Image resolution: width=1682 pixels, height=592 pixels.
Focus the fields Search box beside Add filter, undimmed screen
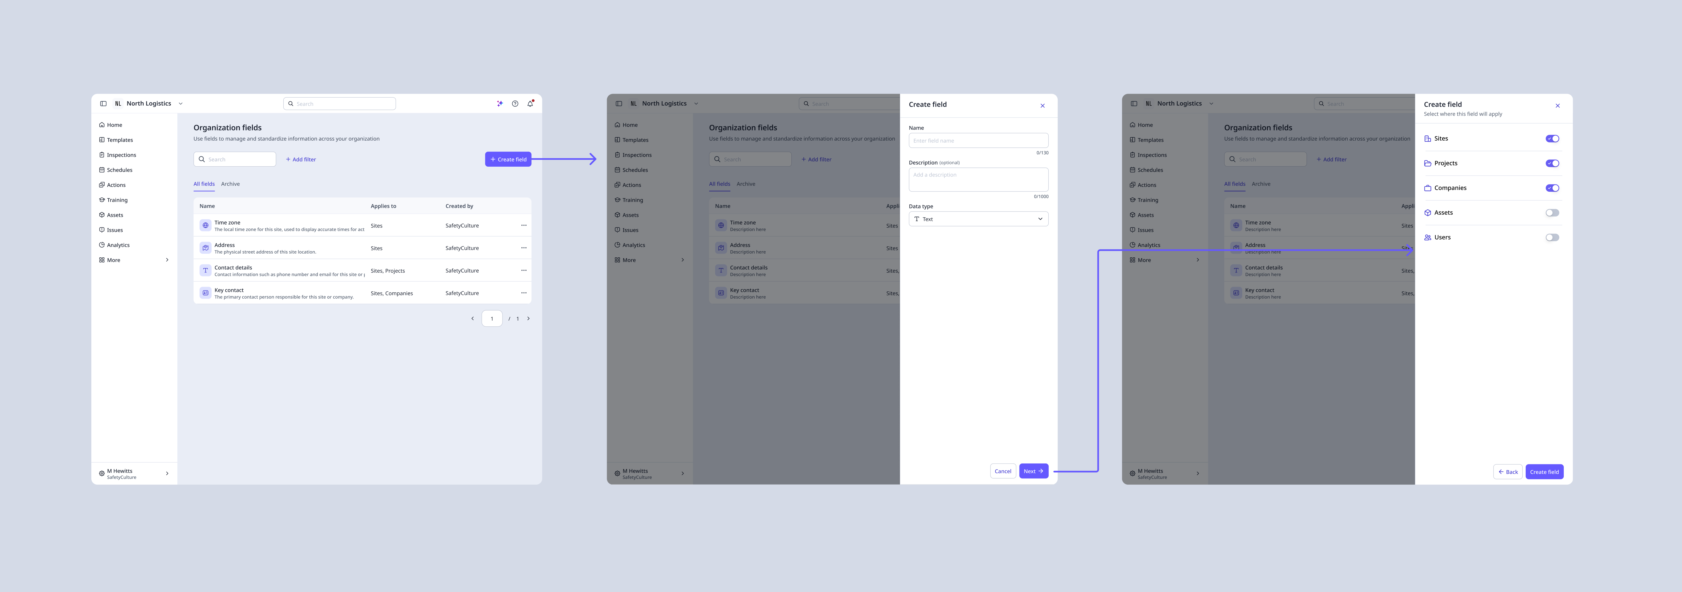[x=235, y=159]
